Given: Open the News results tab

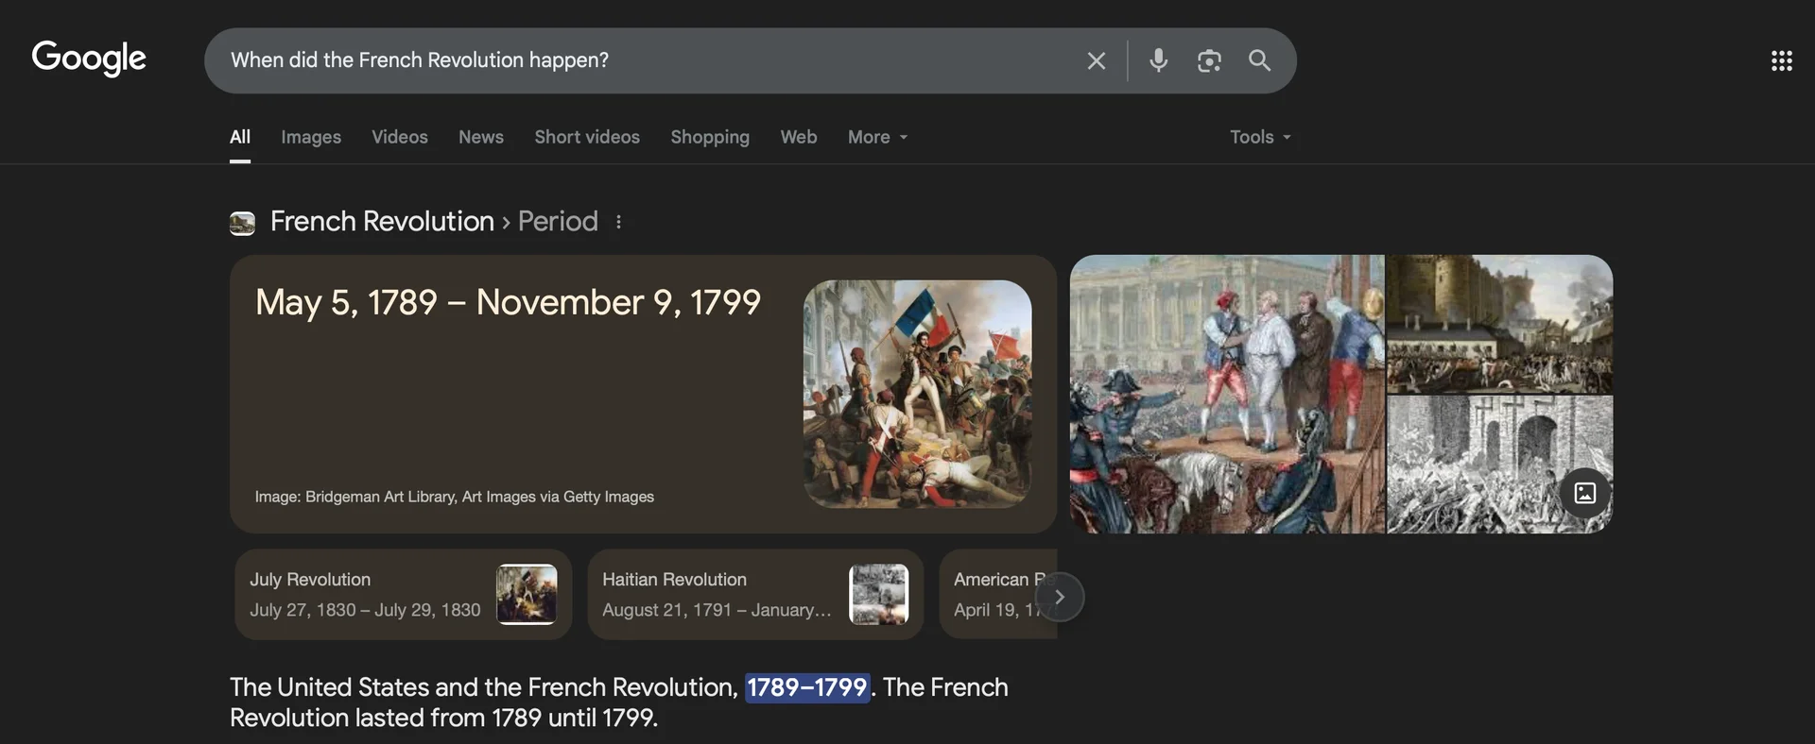Looking at the screenshot, I should click(481, 137).
